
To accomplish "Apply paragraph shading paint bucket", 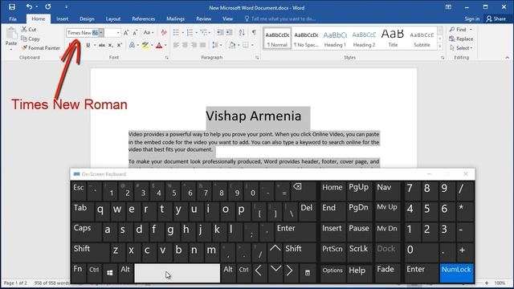I will click(232, 45).
